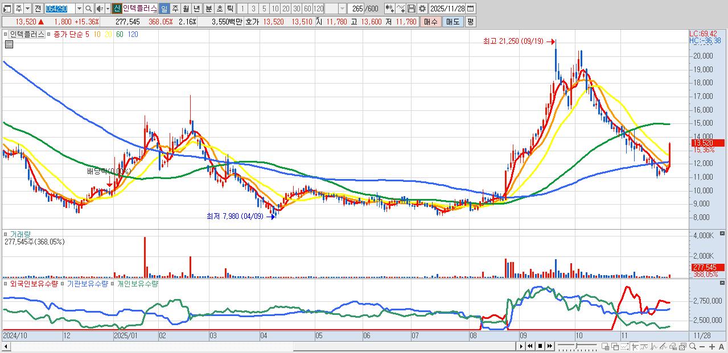The image size is (728, 353).
Task: Rewind chart replay
Action: point(530,346)
